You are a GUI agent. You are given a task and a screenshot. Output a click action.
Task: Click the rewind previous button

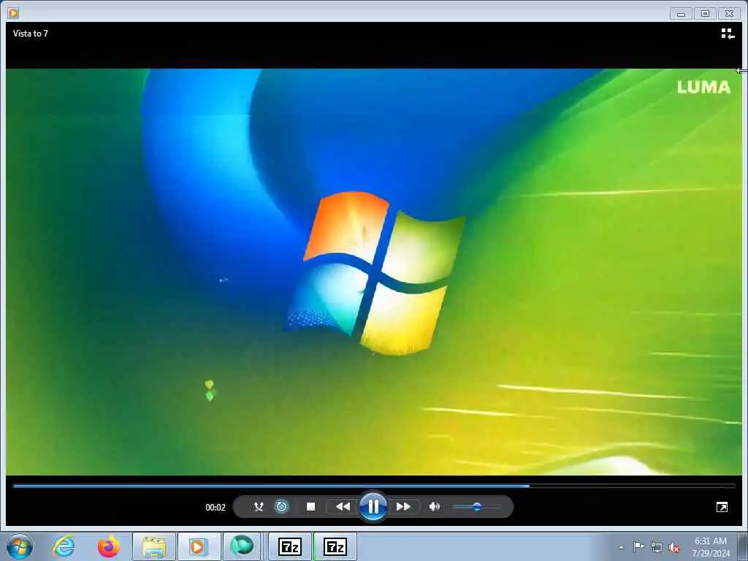[343, 507]
